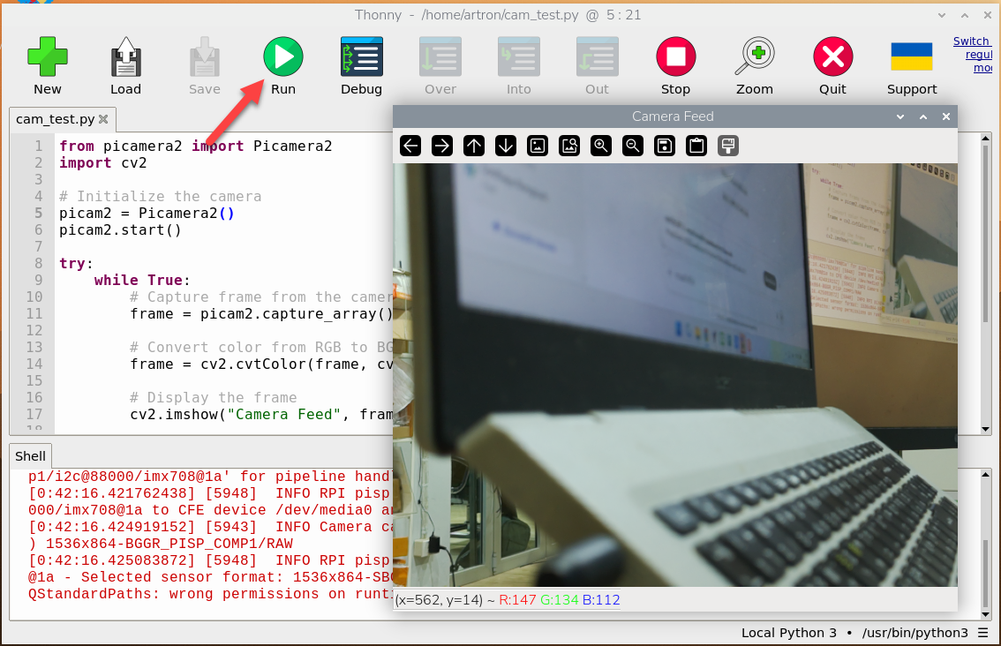1001x646 pixels.
Task: Copy Camera Feed image to clipboard
Action: [696, 146]
